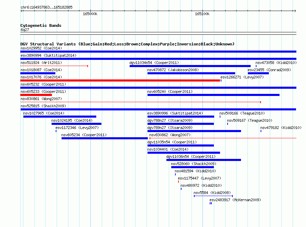Click the blue bar under nsv605234
Image resolution: width=306 pixels, height=227 pixels.
click(x=105, y=138)
